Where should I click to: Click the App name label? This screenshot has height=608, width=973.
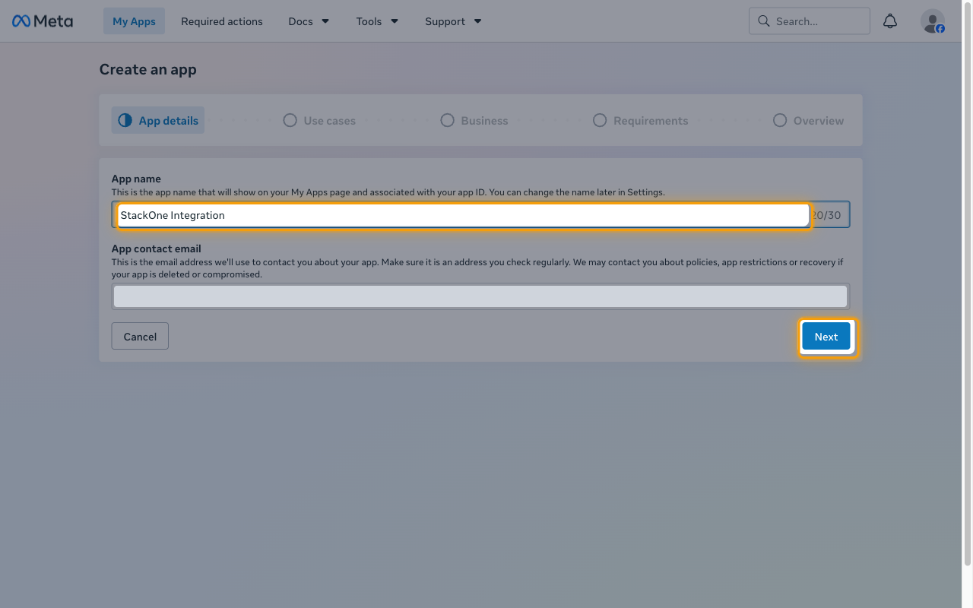point(136,179)
